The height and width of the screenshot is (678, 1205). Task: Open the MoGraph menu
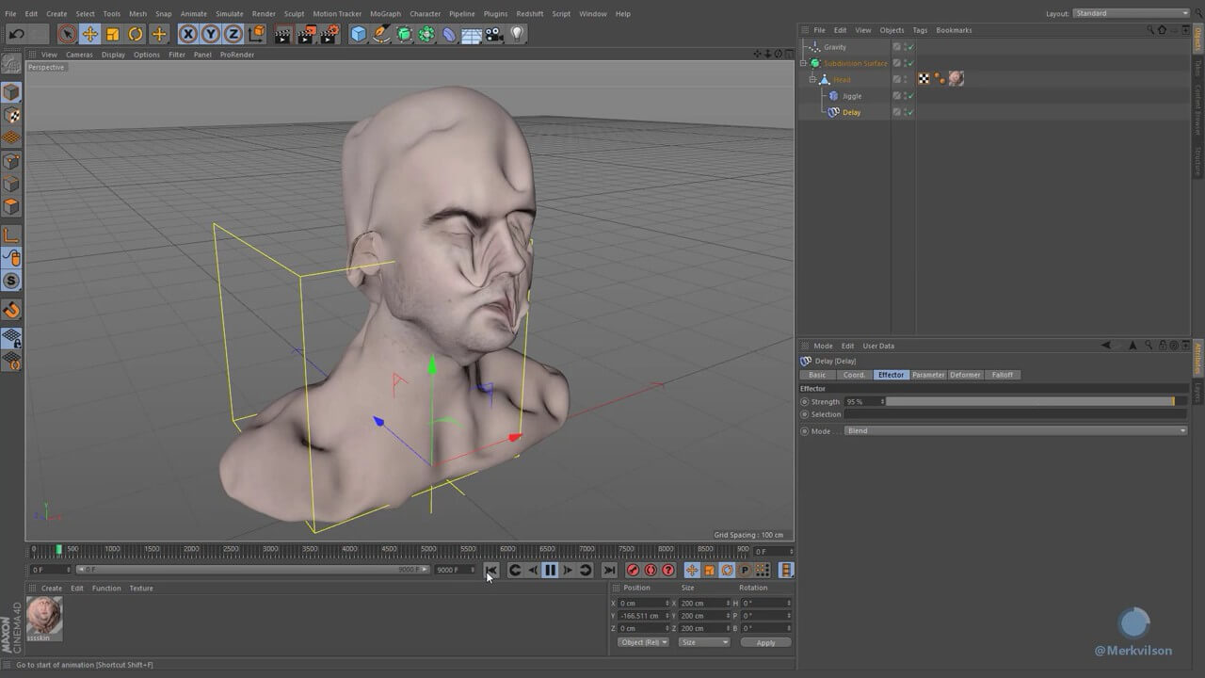click(384, 14)
